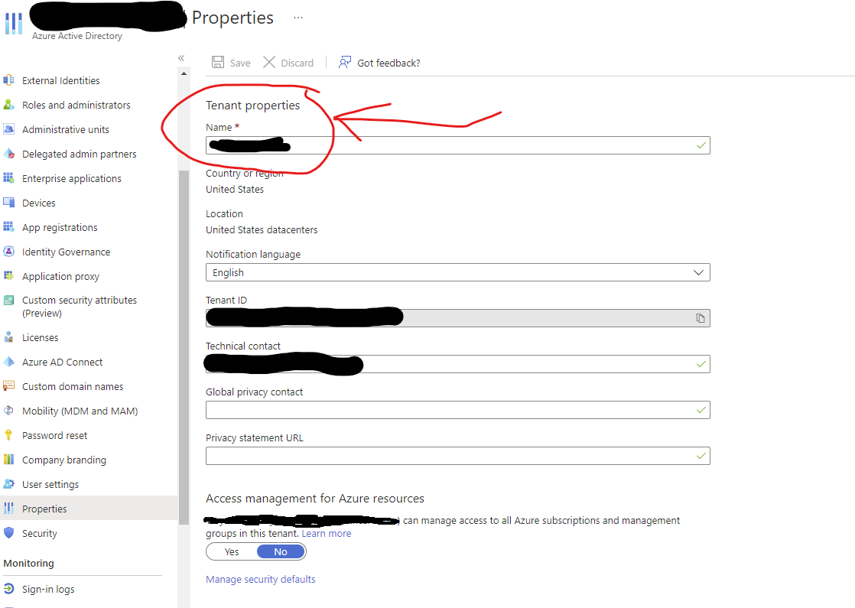Image resolution: width=855 pixels, height=608 pixels.
Task: Open Roles and administrators menu item
Action: pos(76,106)
